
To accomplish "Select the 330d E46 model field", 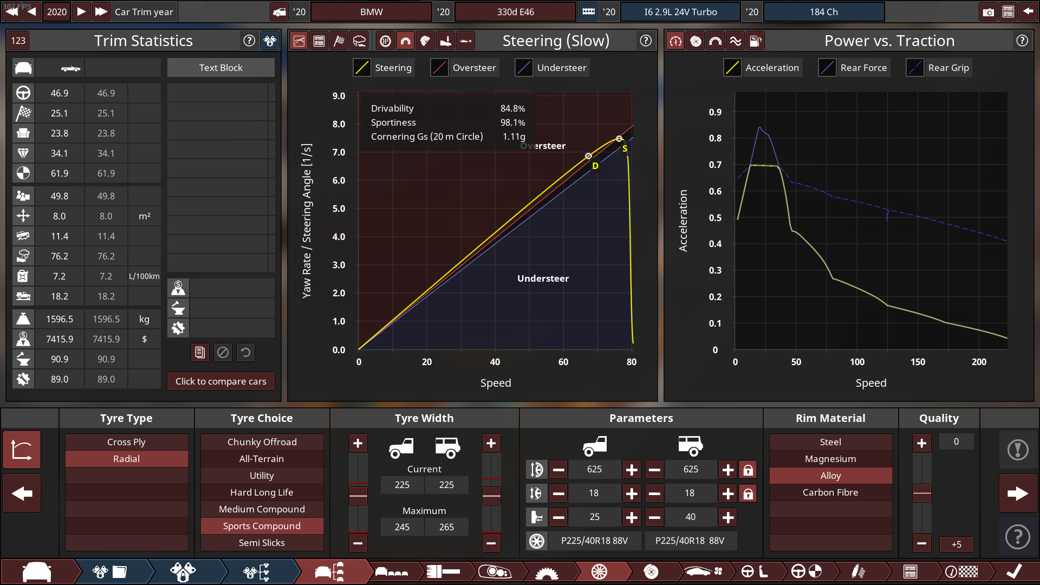I will pos(515,11).
